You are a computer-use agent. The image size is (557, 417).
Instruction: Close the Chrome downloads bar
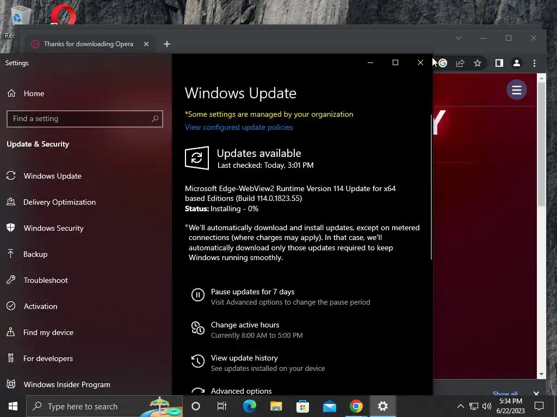point(536,393)
